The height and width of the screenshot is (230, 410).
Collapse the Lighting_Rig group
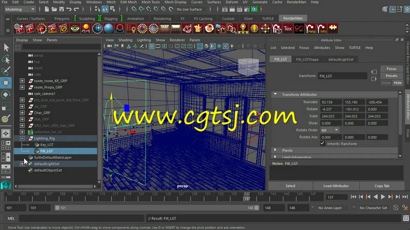22,139
